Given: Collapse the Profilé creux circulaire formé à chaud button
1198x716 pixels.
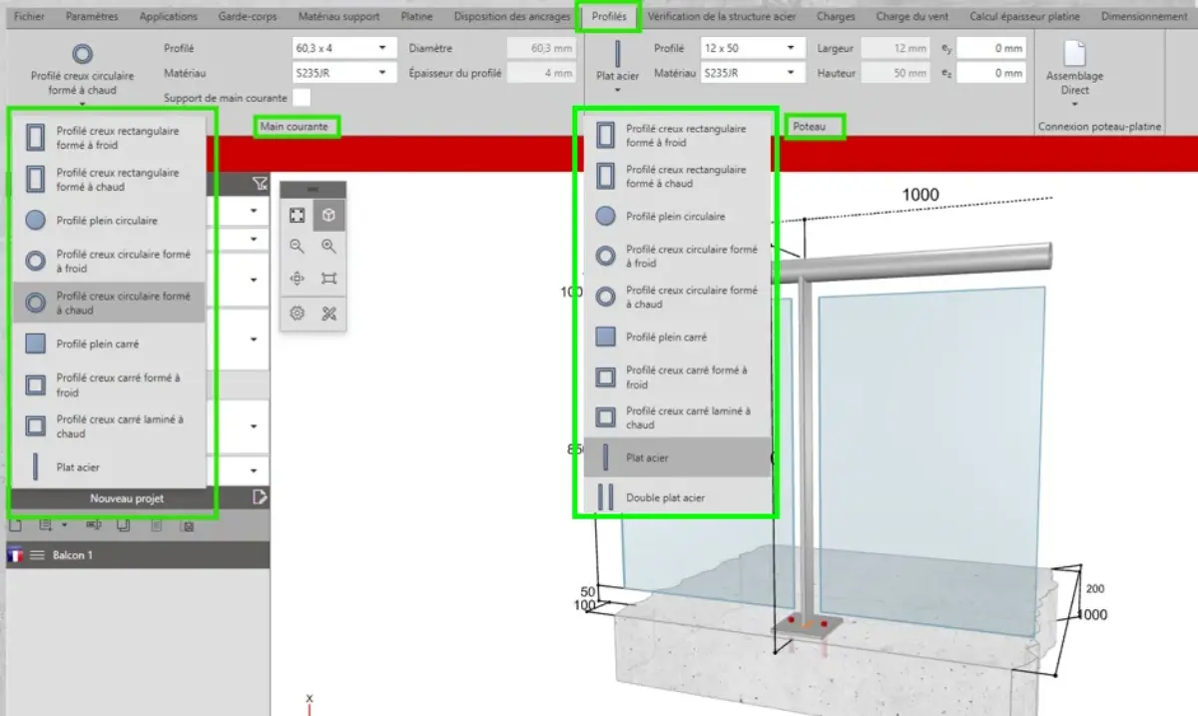Looking at the screenshot, I should pos(82,73).
